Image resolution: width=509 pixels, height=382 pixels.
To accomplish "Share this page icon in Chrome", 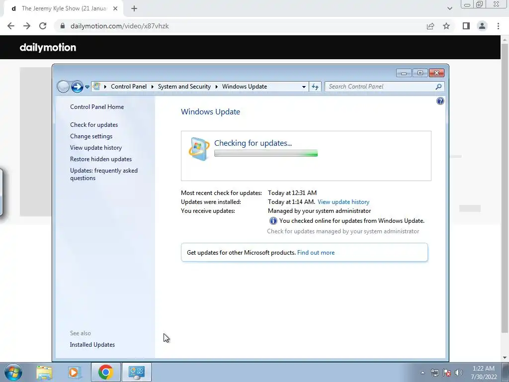I will [430, 26].
